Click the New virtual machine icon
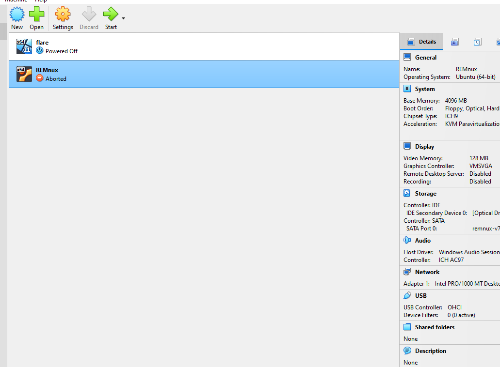 pyautogui.click(x=17, y=15)
